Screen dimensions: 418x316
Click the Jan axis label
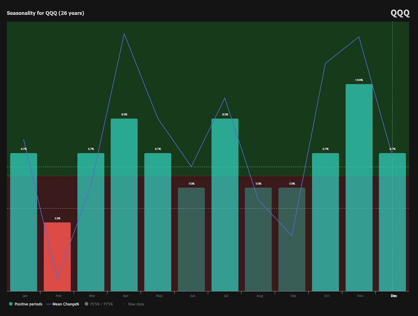(x=25, y=296)
